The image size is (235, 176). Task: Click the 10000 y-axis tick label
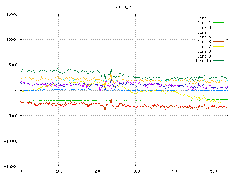click(x=11, y=40)
